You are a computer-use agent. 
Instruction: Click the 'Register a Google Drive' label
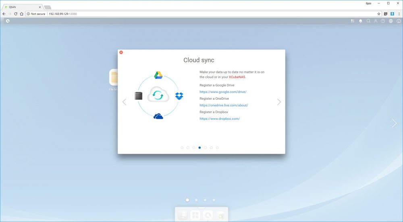pos(217,85)
